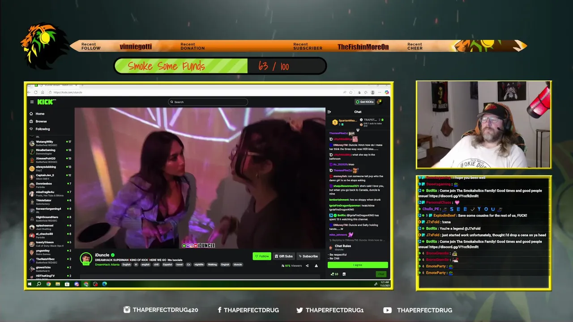The image size is (573, 322).
Task: Click the Get KICKs button
Action: [365, 102]
